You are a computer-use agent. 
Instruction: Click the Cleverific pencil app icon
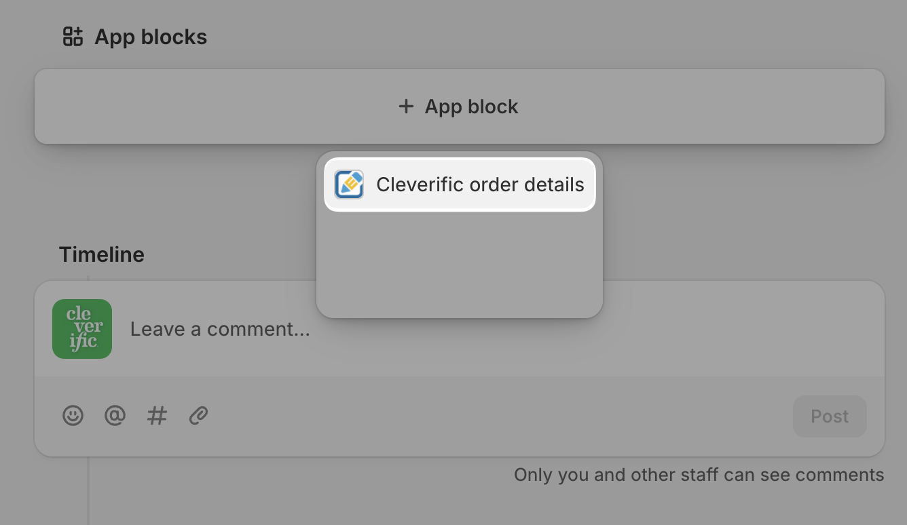click(x=350, y=184)
